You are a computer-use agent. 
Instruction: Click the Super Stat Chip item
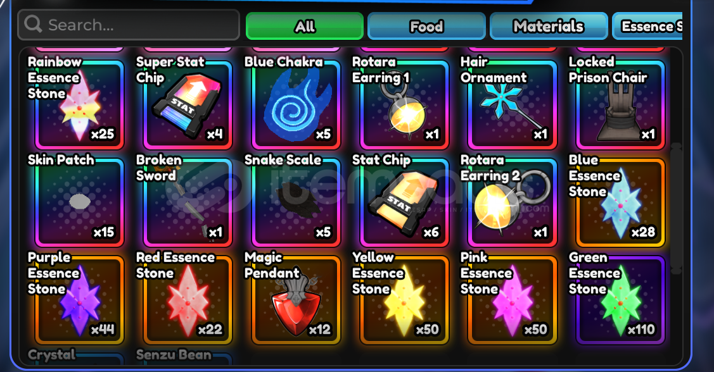tap(188, 104)
